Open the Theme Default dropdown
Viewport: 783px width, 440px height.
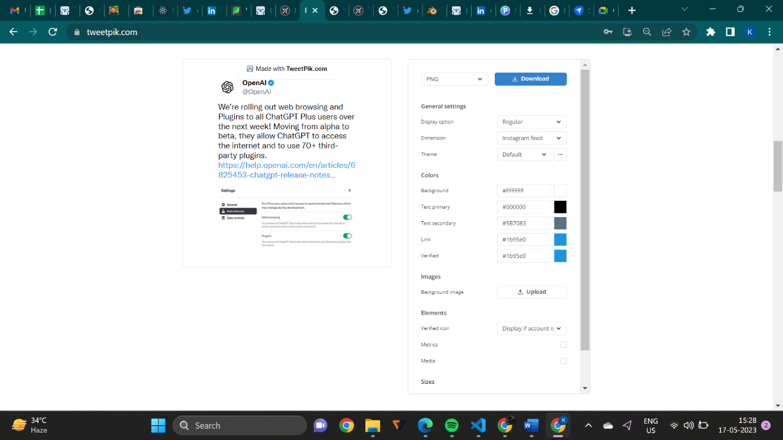coord(524,154)
